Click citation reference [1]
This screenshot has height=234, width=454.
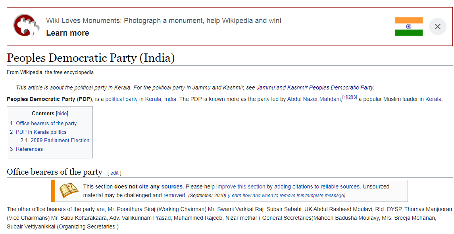click(344, 97)
